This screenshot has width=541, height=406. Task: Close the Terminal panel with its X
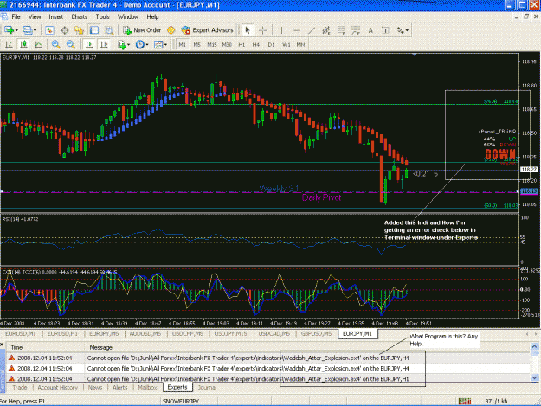[2, 345]
